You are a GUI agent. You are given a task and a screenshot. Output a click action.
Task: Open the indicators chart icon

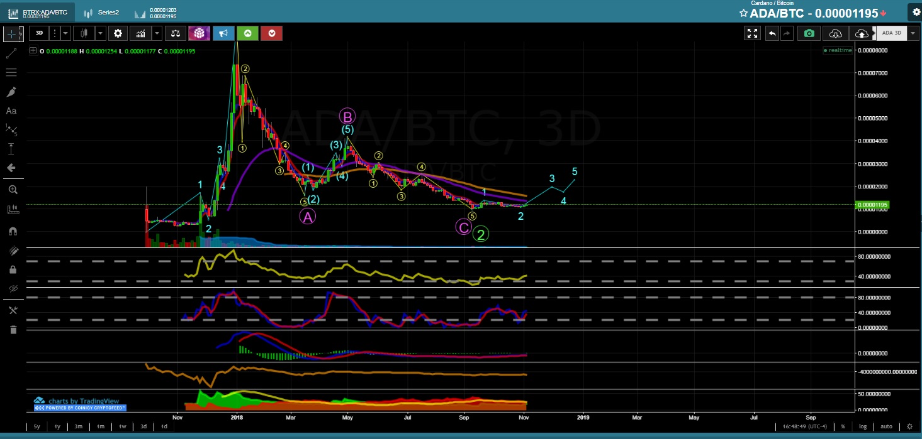coord(140,33)
